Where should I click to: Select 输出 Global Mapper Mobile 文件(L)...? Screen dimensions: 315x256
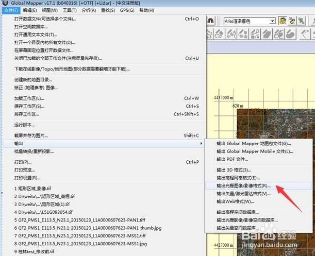click(259, 151)
